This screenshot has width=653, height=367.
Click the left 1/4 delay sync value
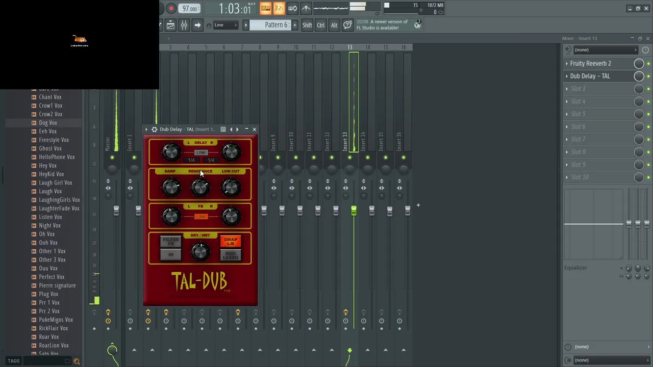[x=192, y=160]
